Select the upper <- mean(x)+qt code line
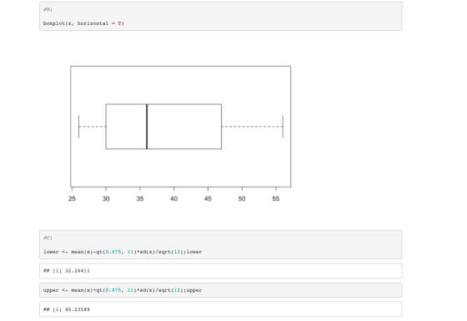Viewport: 467px width, 321px height. (123, 290)
